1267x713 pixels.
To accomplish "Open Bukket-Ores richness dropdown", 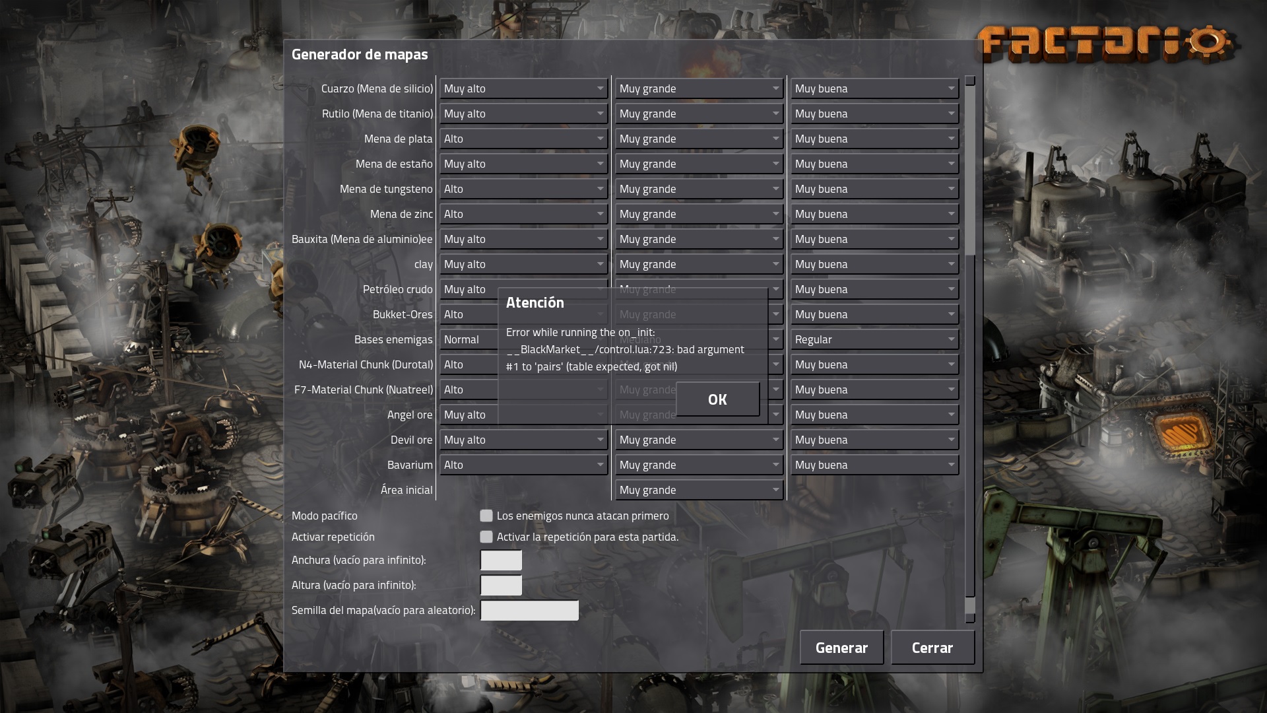I will (875, 314).
